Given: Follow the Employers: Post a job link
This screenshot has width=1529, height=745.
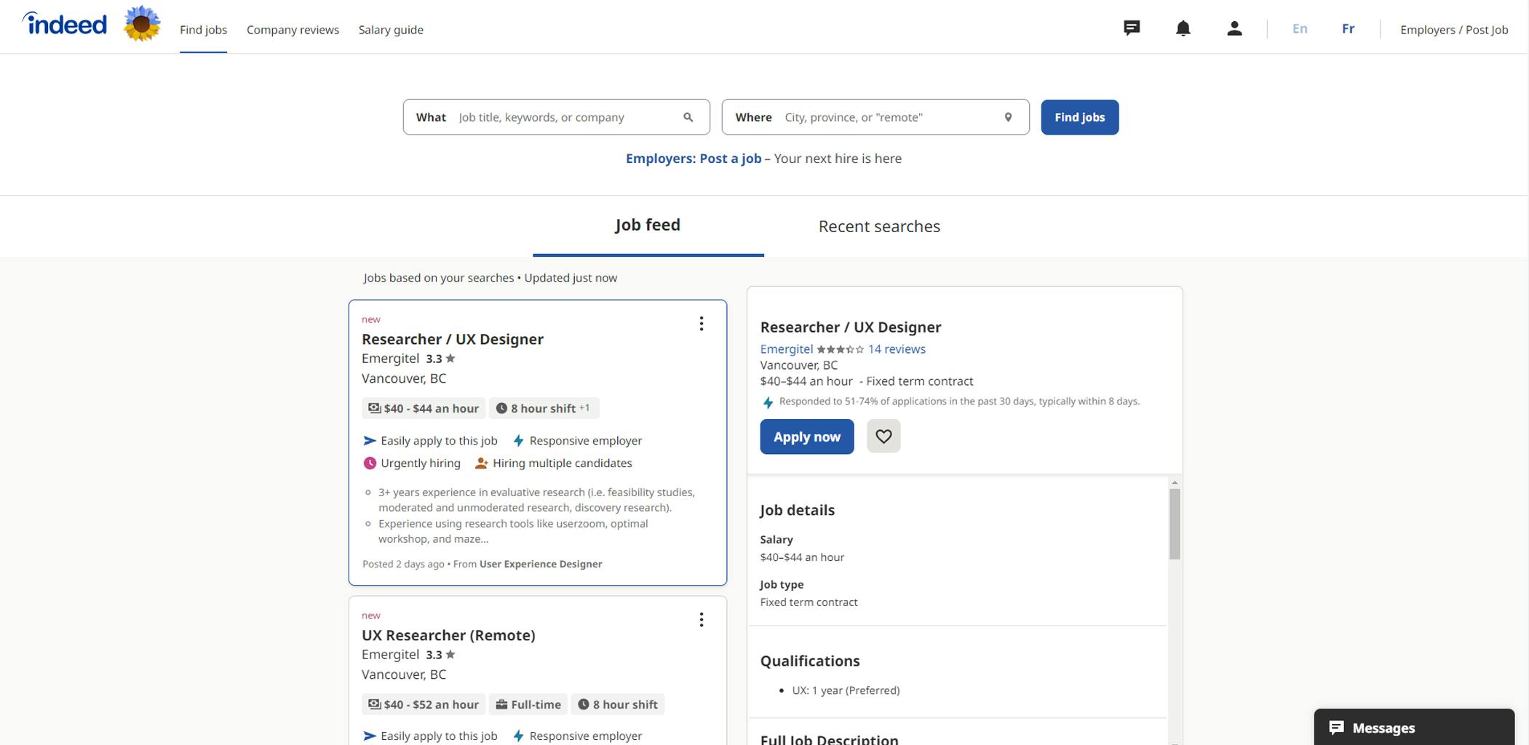Looking at the screenshot, I should (x=694, y=159).
